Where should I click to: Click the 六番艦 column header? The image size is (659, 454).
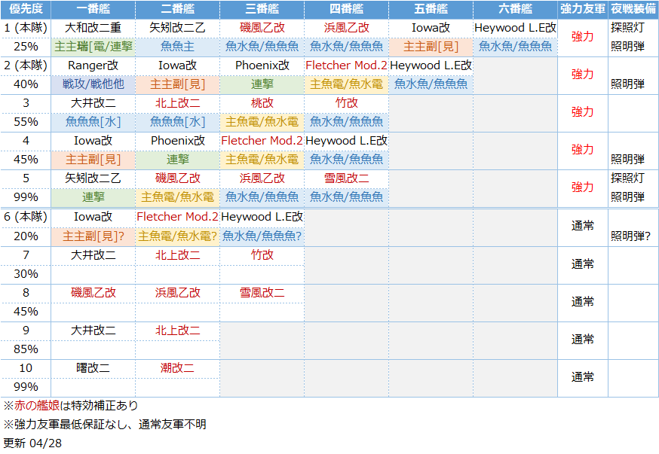coord(515,9)
